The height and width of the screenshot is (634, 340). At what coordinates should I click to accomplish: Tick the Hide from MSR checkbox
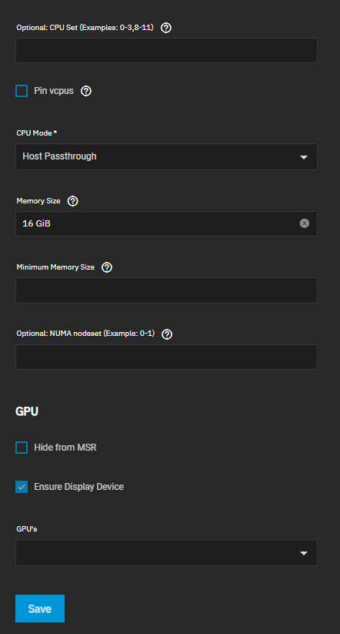point(22,448)
